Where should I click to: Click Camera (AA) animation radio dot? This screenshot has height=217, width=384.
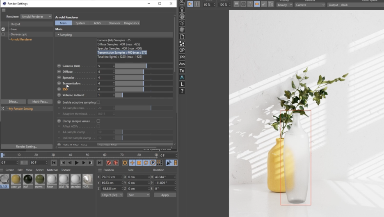tap(59, 66)
